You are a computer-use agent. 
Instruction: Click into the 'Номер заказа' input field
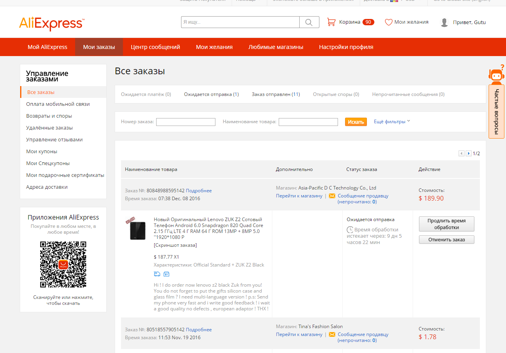pyautogui.click(x=185, y=122)
